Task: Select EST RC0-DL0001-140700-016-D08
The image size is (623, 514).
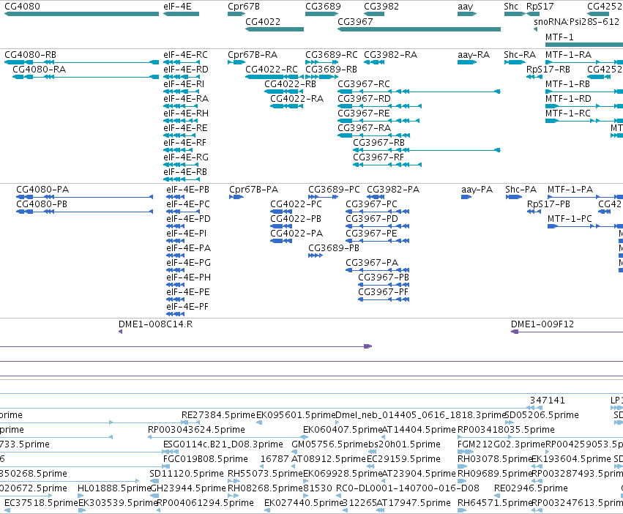Action: [408, 488]
